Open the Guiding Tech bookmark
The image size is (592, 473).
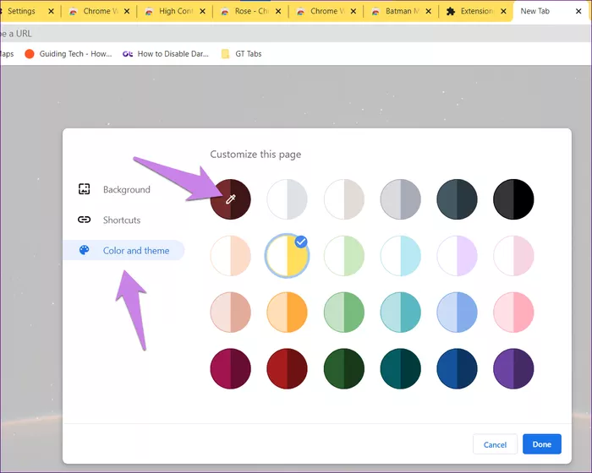click(69, 54)
